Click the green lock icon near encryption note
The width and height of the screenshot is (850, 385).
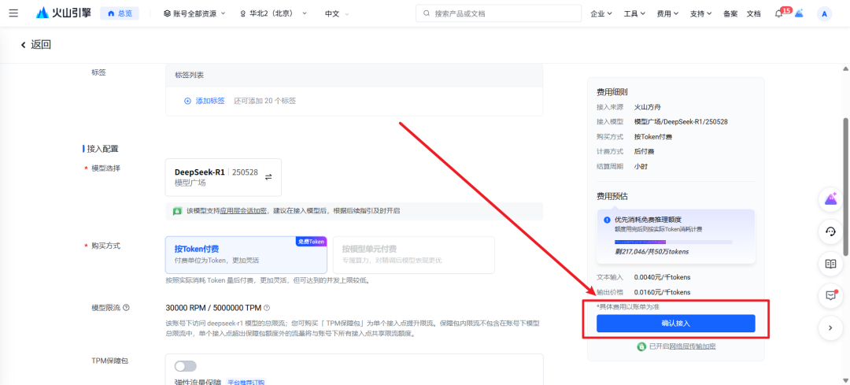click(642, 346)
